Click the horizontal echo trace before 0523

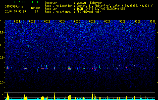click(43, 68)
